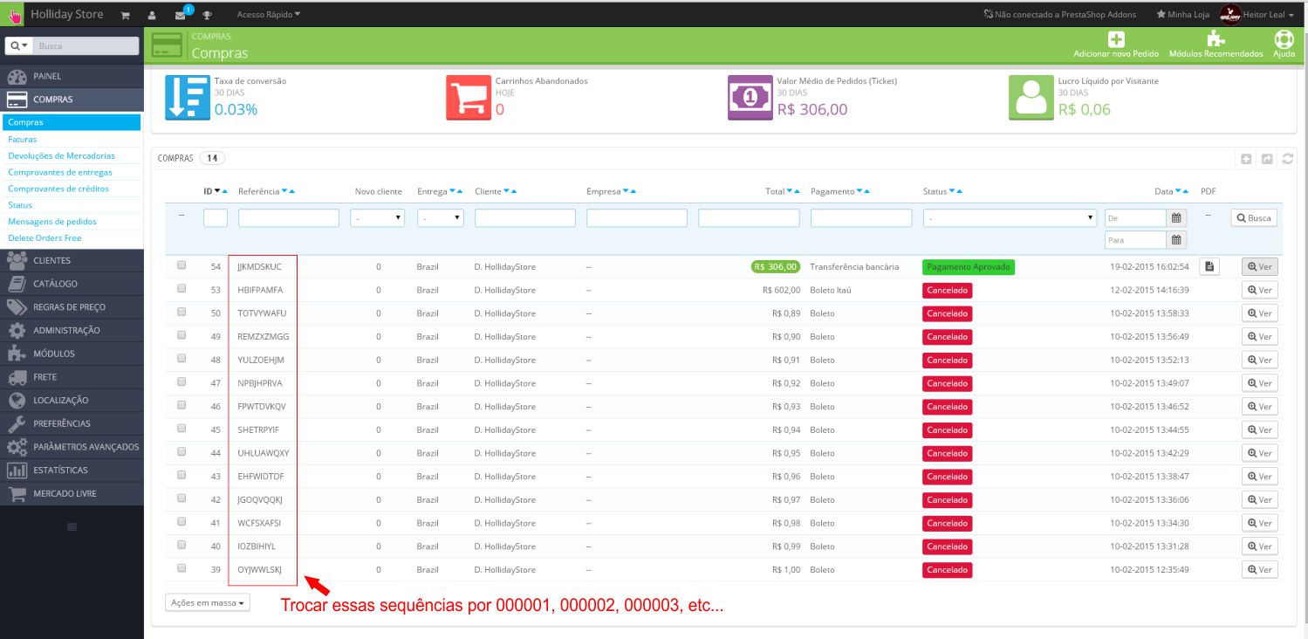The image size is (1308, 639).
Task: Open Status filter dropdown
Action: 1010,218
